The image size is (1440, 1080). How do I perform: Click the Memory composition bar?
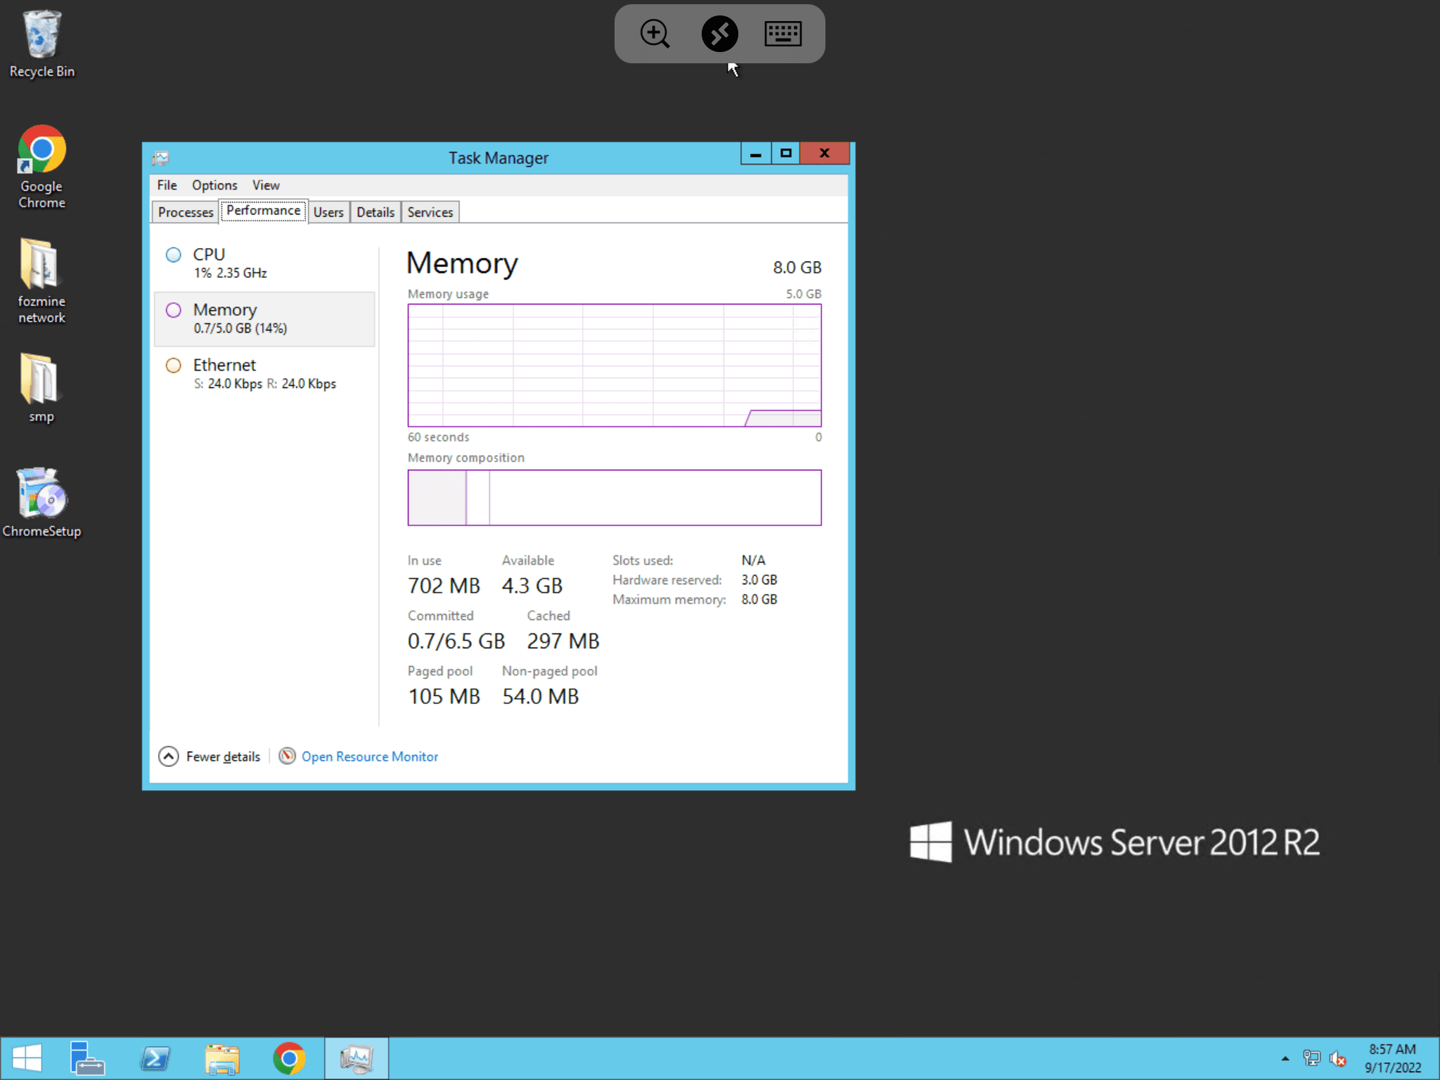point(614,498)
